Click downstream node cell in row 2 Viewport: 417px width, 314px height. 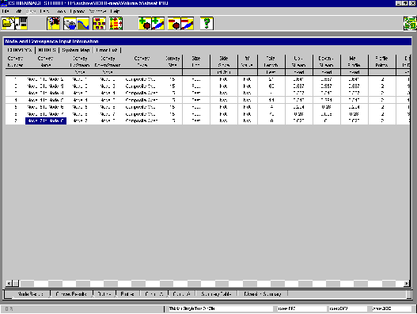point(108,86)
